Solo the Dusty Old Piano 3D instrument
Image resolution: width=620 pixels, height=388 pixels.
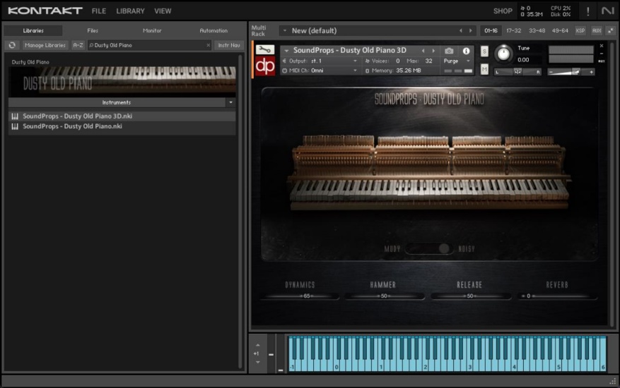[x=484, y=51]
